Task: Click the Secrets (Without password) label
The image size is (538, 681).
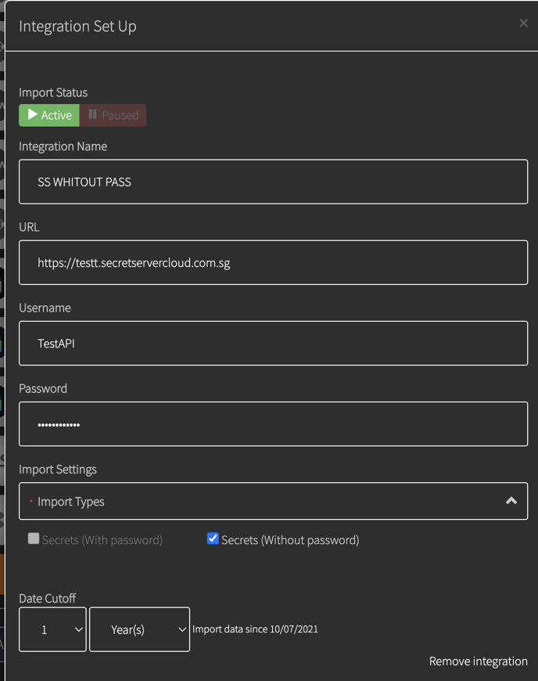Action: [290, 540]
